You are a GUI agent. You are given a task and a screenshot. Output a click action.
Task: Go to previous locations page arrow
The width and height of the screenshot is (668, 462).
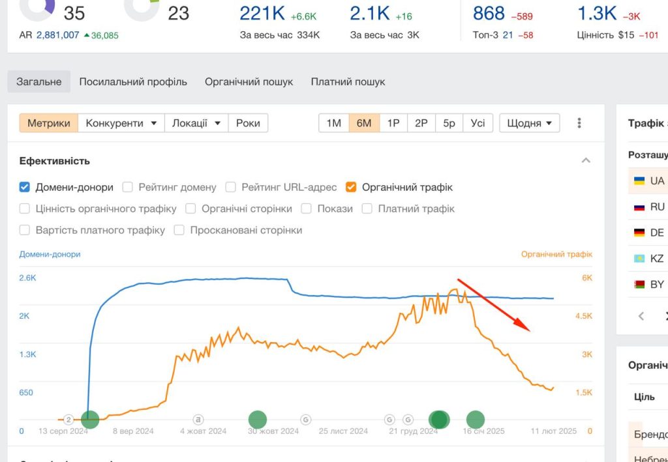pyautogui.click(x=641, y=315)
